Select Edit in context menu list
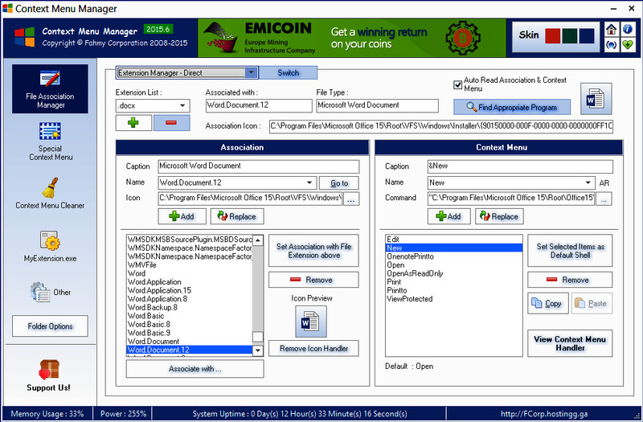The width and height of the screenshot is (643, 422). (x=454, y=239)
